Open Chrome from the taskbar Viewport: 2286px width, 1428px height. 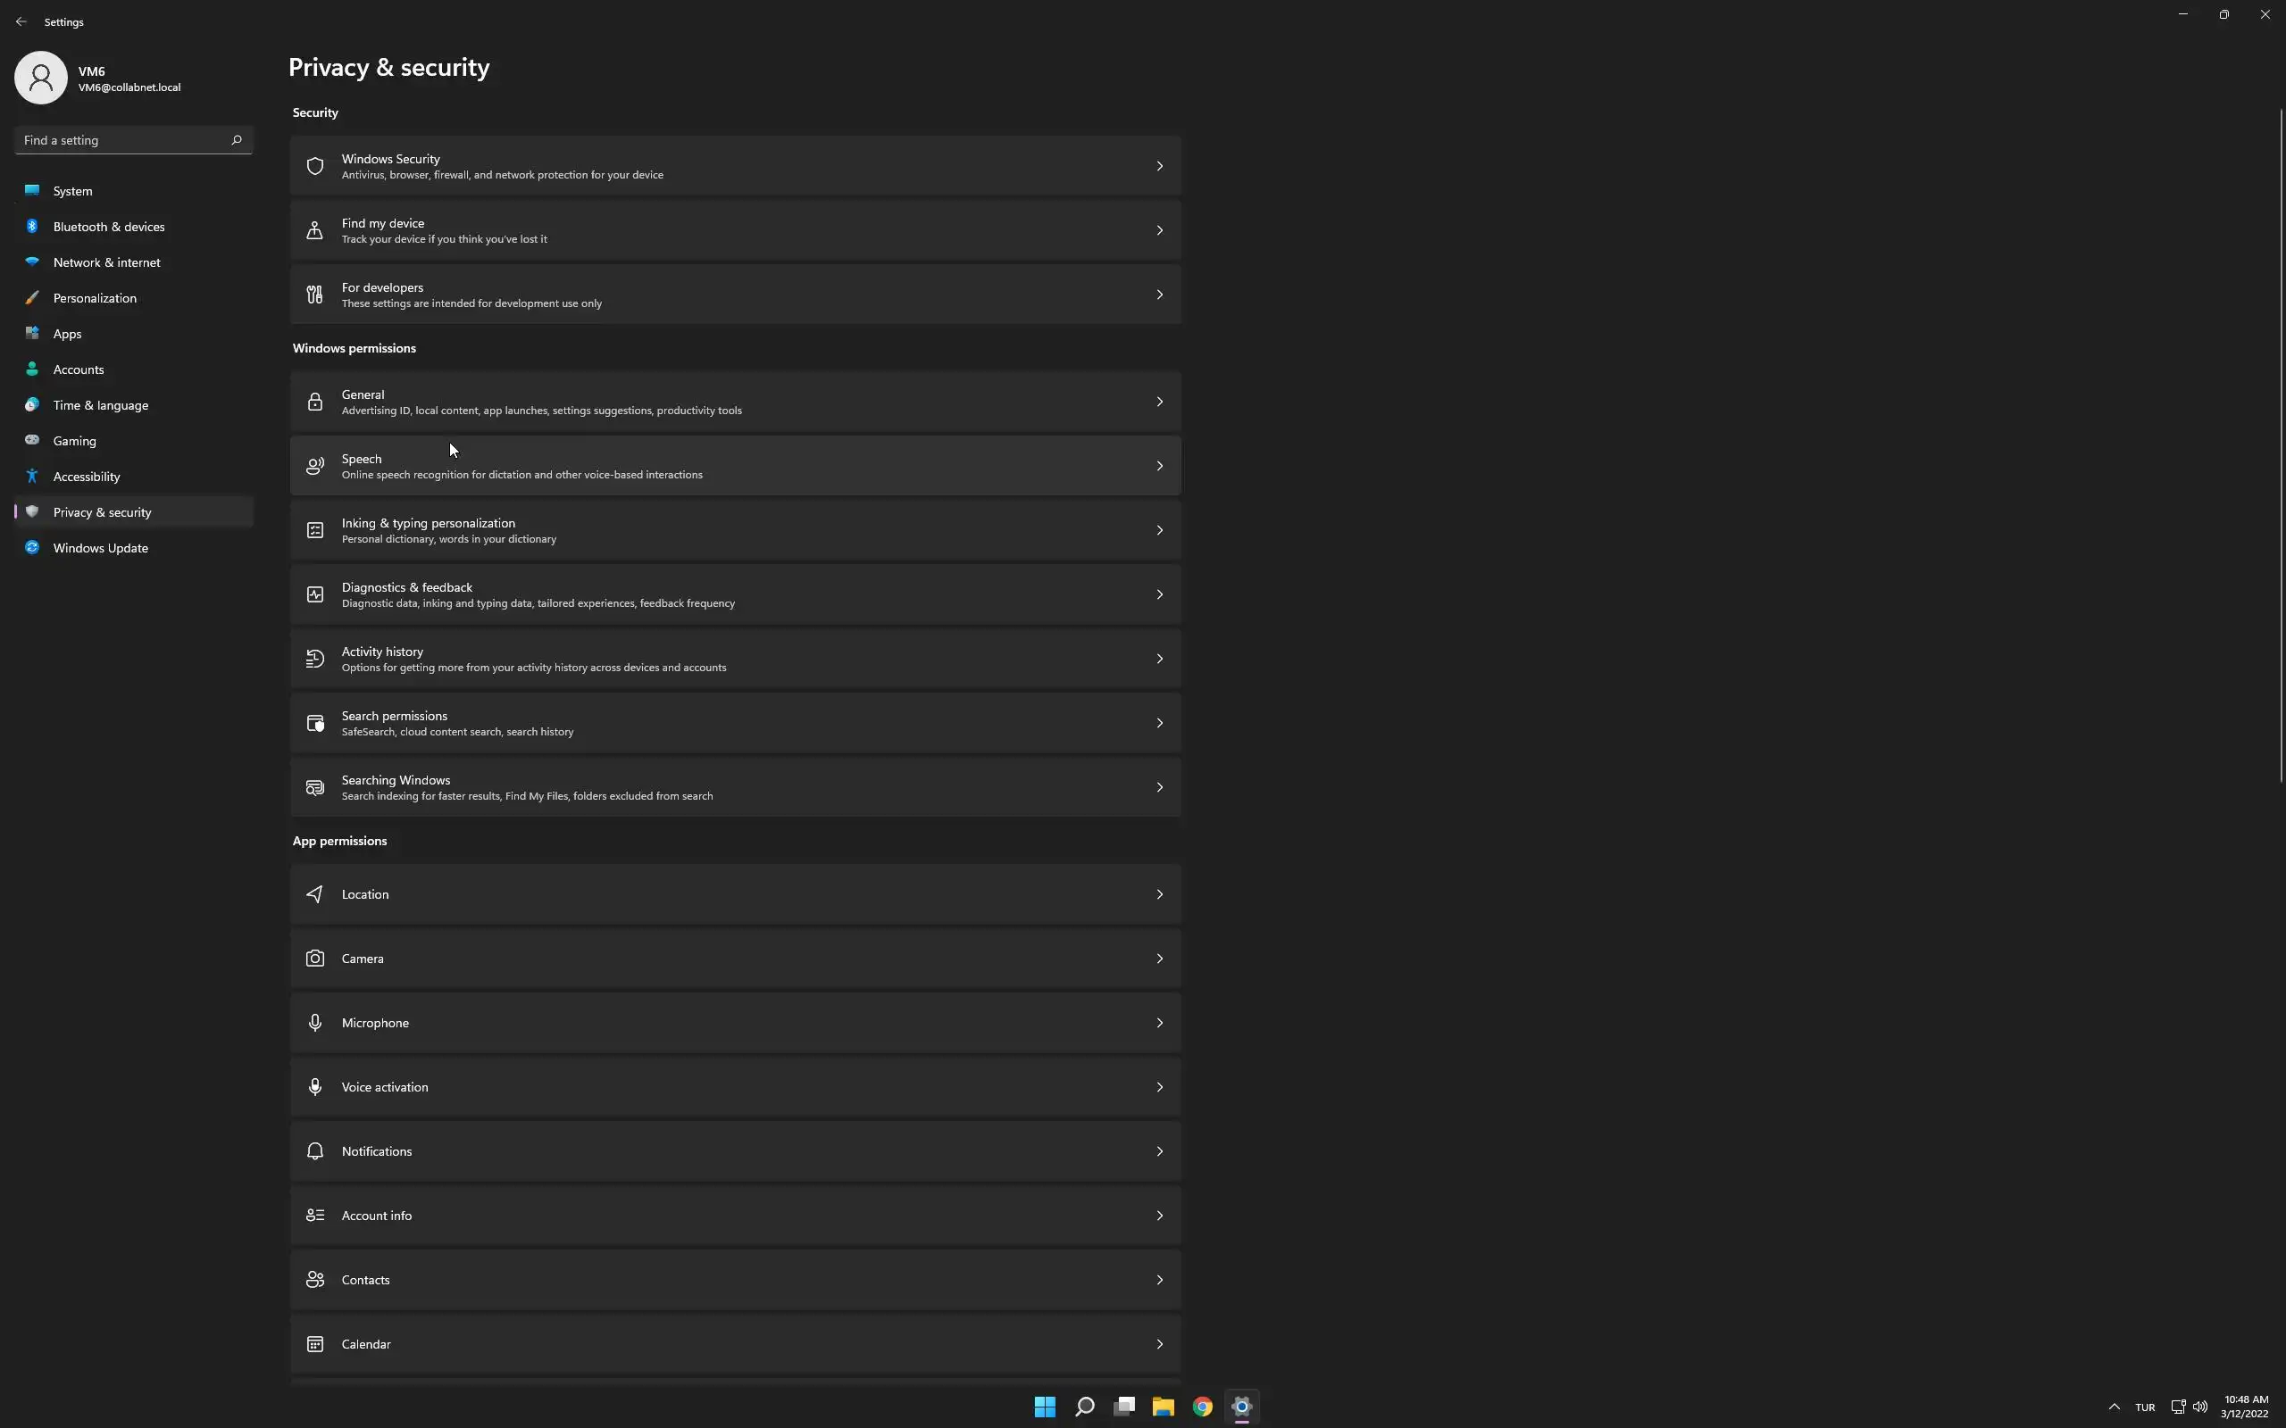coord(1202,1407)
